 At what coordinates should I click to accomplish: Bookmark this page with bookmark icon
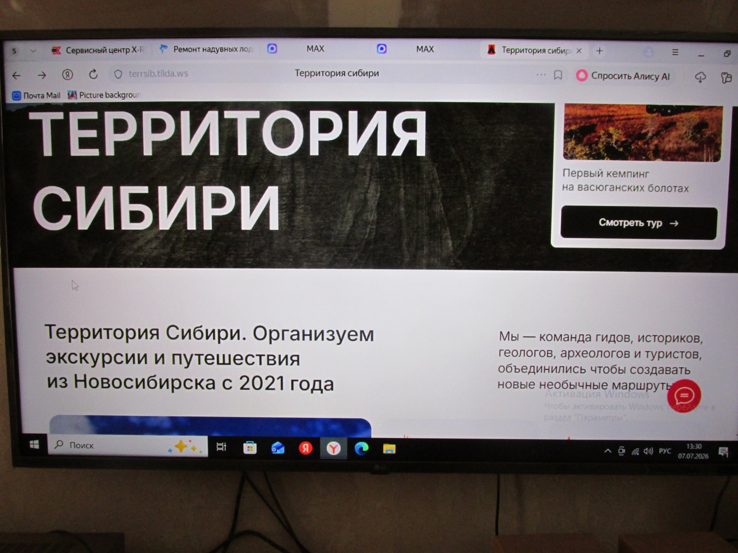558,75
